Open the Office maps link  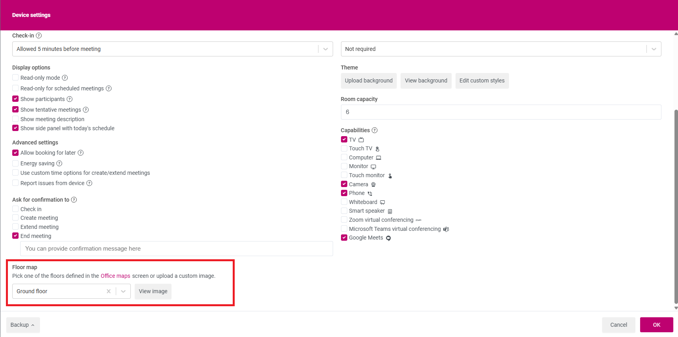(115, 276)
